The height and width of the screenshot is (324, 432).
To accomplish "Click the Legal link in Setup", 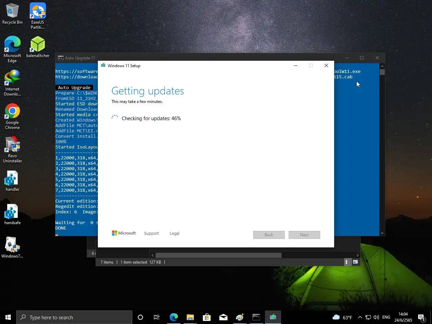I will [174, 233].
